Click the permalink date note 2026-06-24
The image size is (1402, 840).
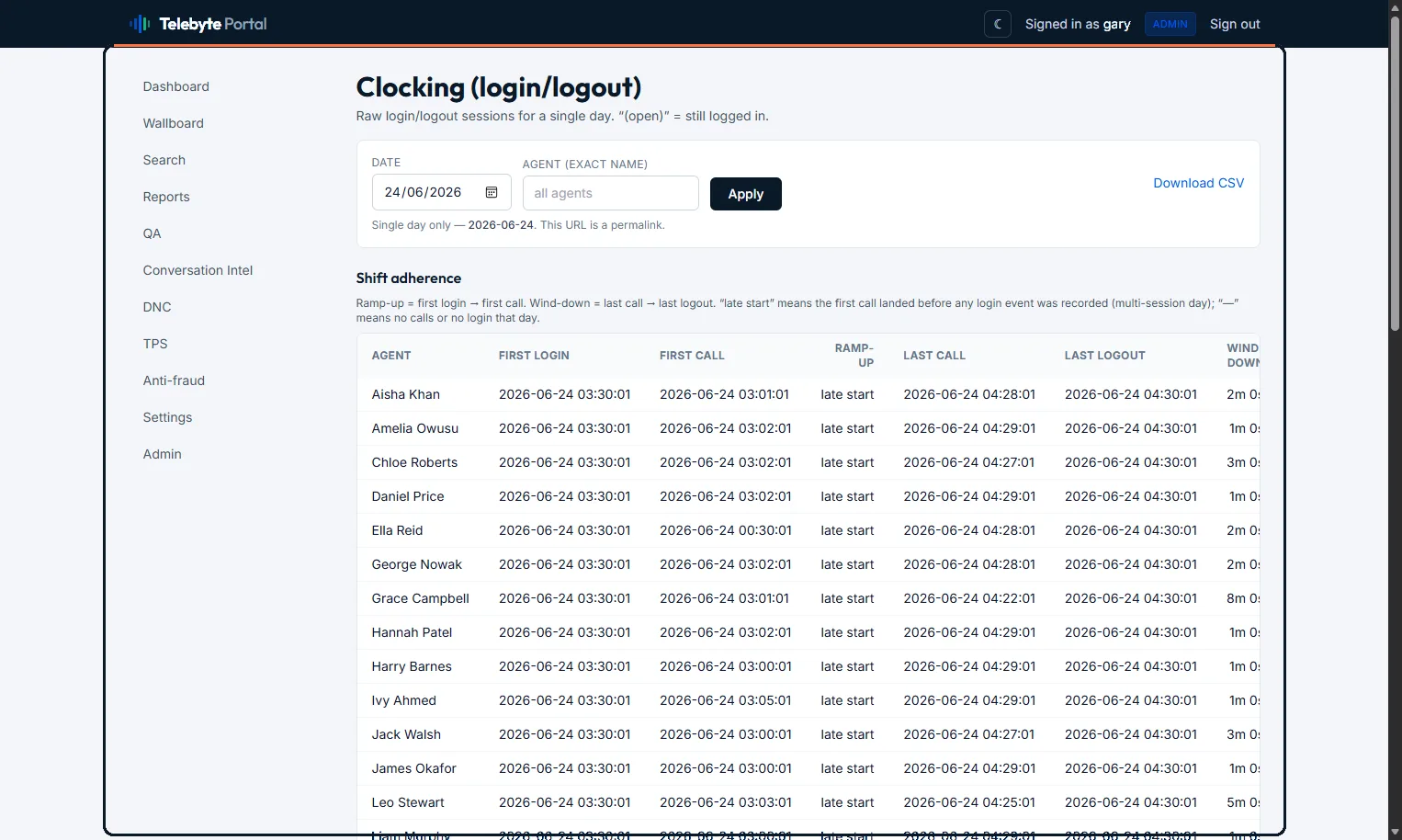tap(501, 225)
